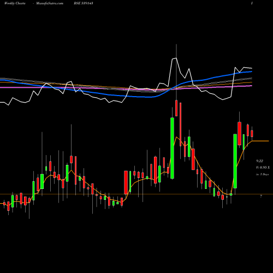Click the price level label 7
Image resolution: width=273 pixels, height=273 pixels.
click(261, 196)
